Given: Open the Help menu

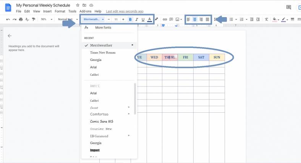Looking at the screenshot, I should click(98, 11).
